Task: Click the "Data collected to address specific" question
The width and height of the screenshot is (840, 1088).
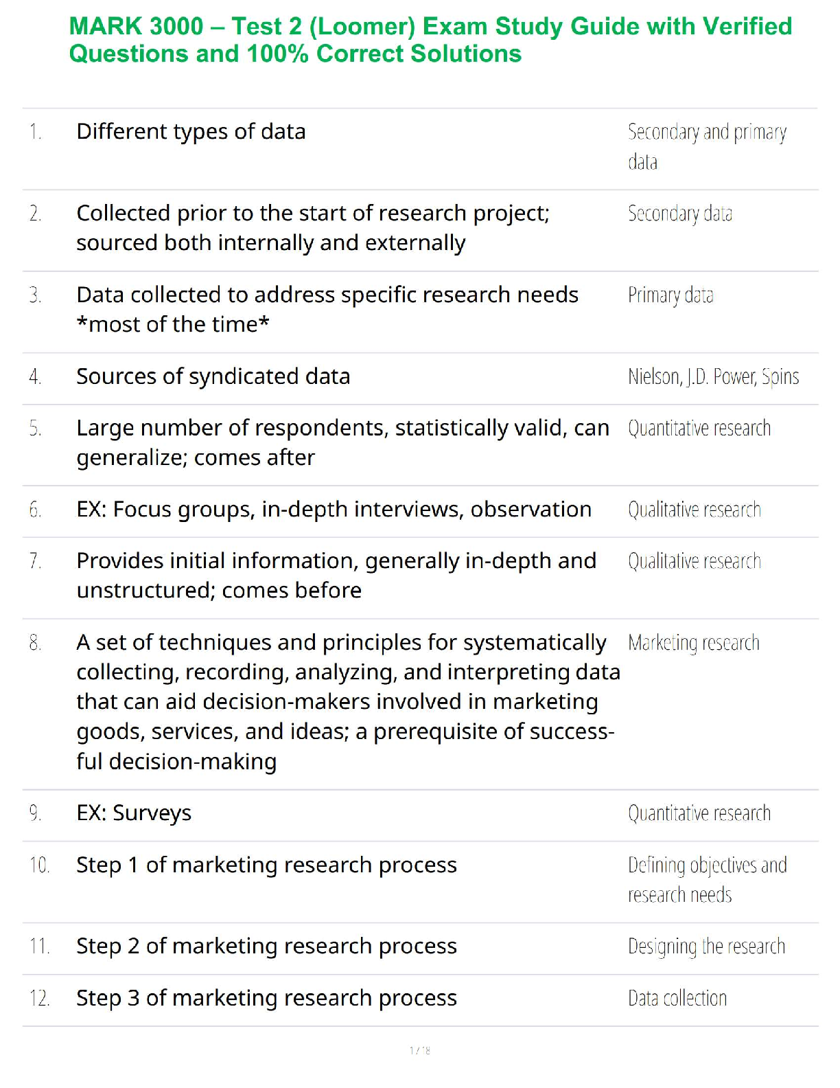Action: [327, 309]
